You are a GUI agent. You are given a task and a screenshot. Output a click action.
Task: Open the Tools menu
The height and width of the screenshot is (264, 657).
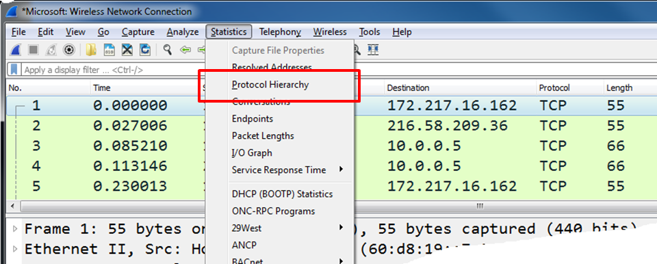pyautogui.click(x=370, y=32)
